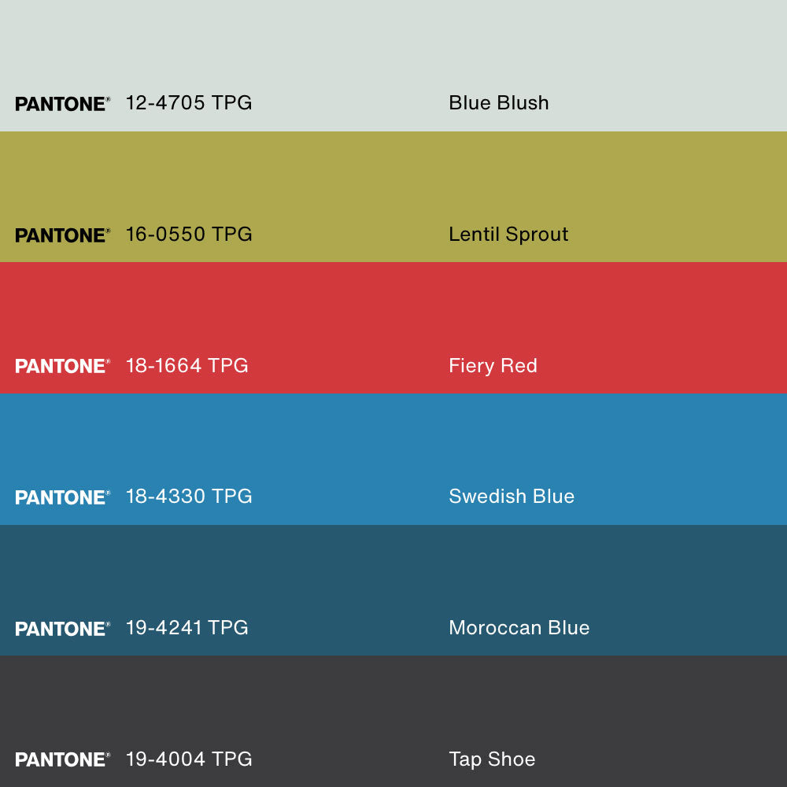Select the Fiery Red color name

click(493, 366)
